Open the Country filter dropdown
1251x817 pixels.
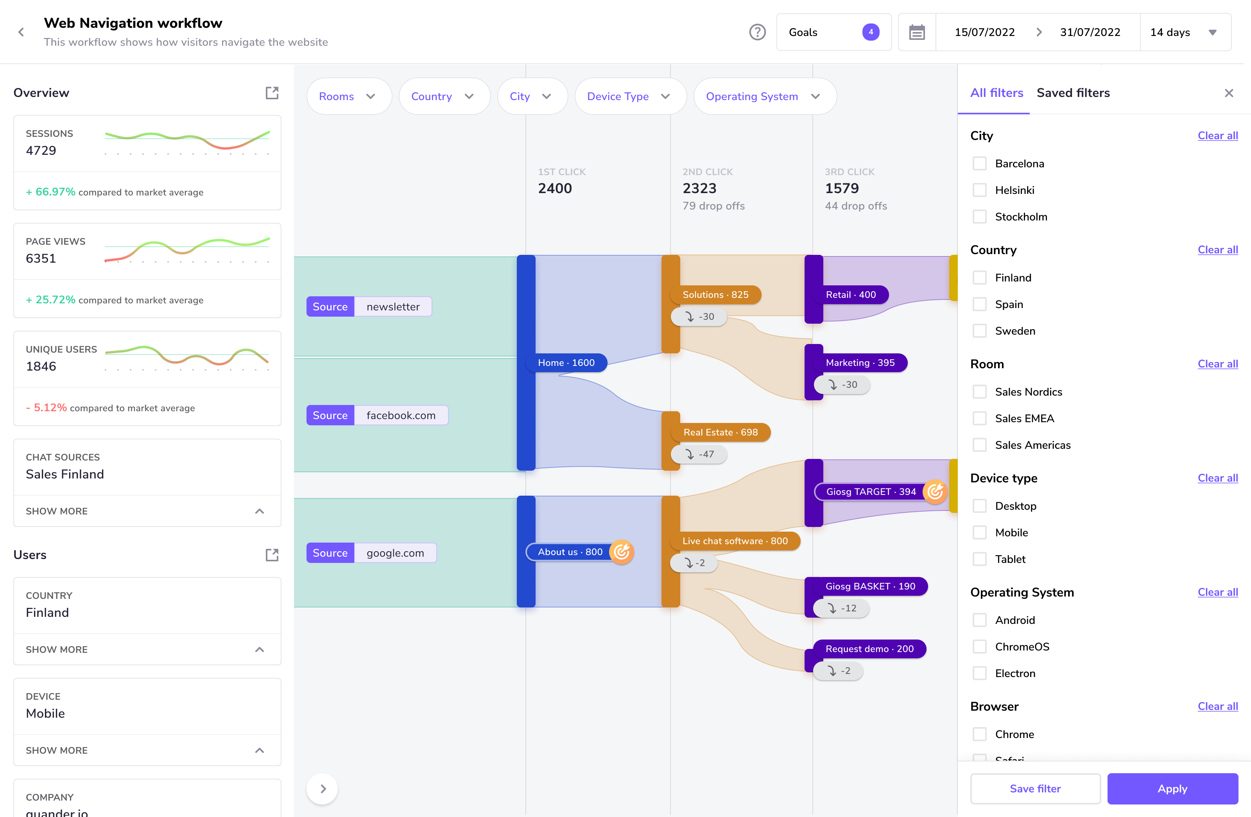point(444,96)
